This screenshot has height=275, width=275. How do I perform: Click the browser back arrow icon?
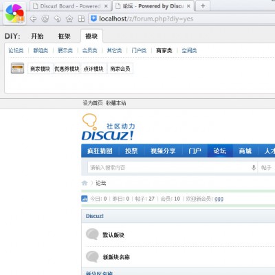(x=33, y=19)
